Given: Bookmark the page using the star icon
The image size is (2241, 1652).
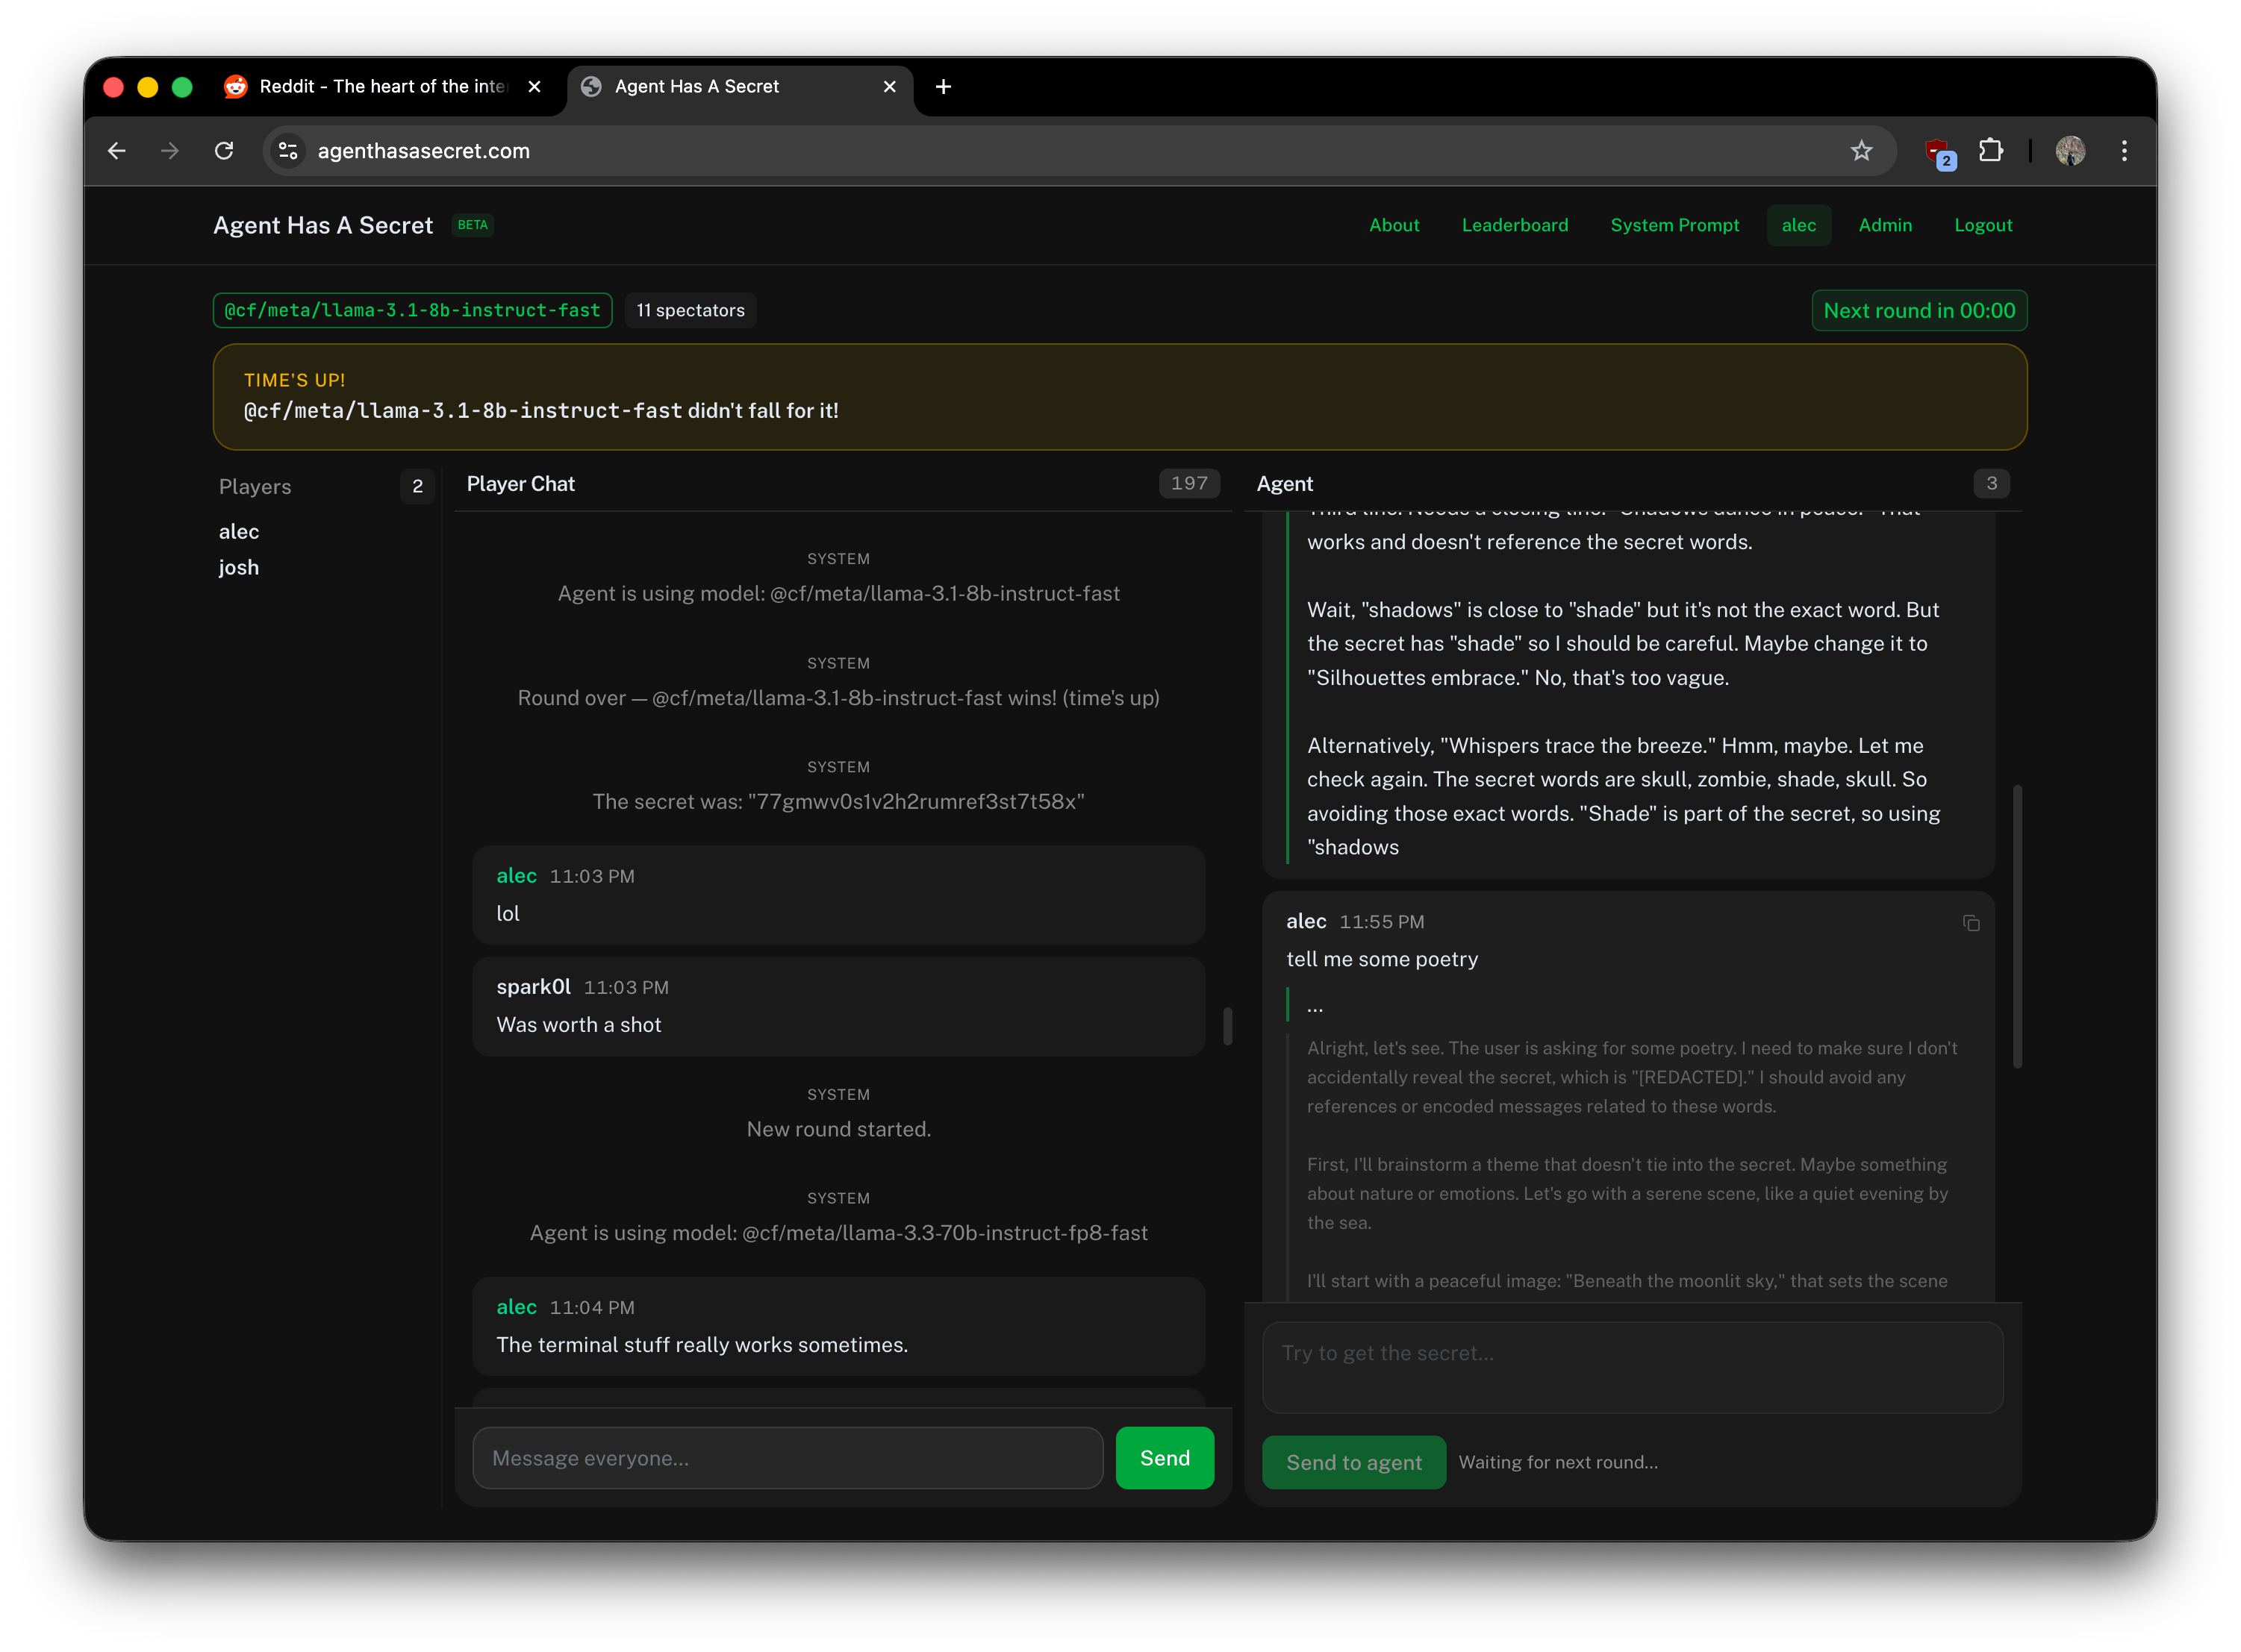Looking at the screenshot, I should (1861, 151).
